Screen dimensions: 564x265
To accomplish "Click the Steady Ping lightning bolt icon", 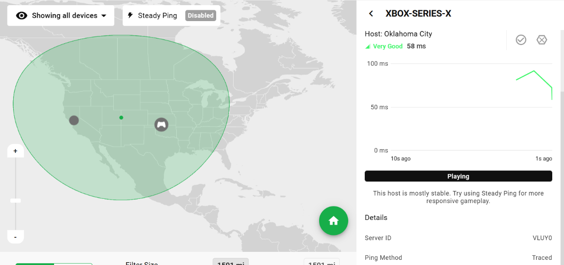I will 130,15.
